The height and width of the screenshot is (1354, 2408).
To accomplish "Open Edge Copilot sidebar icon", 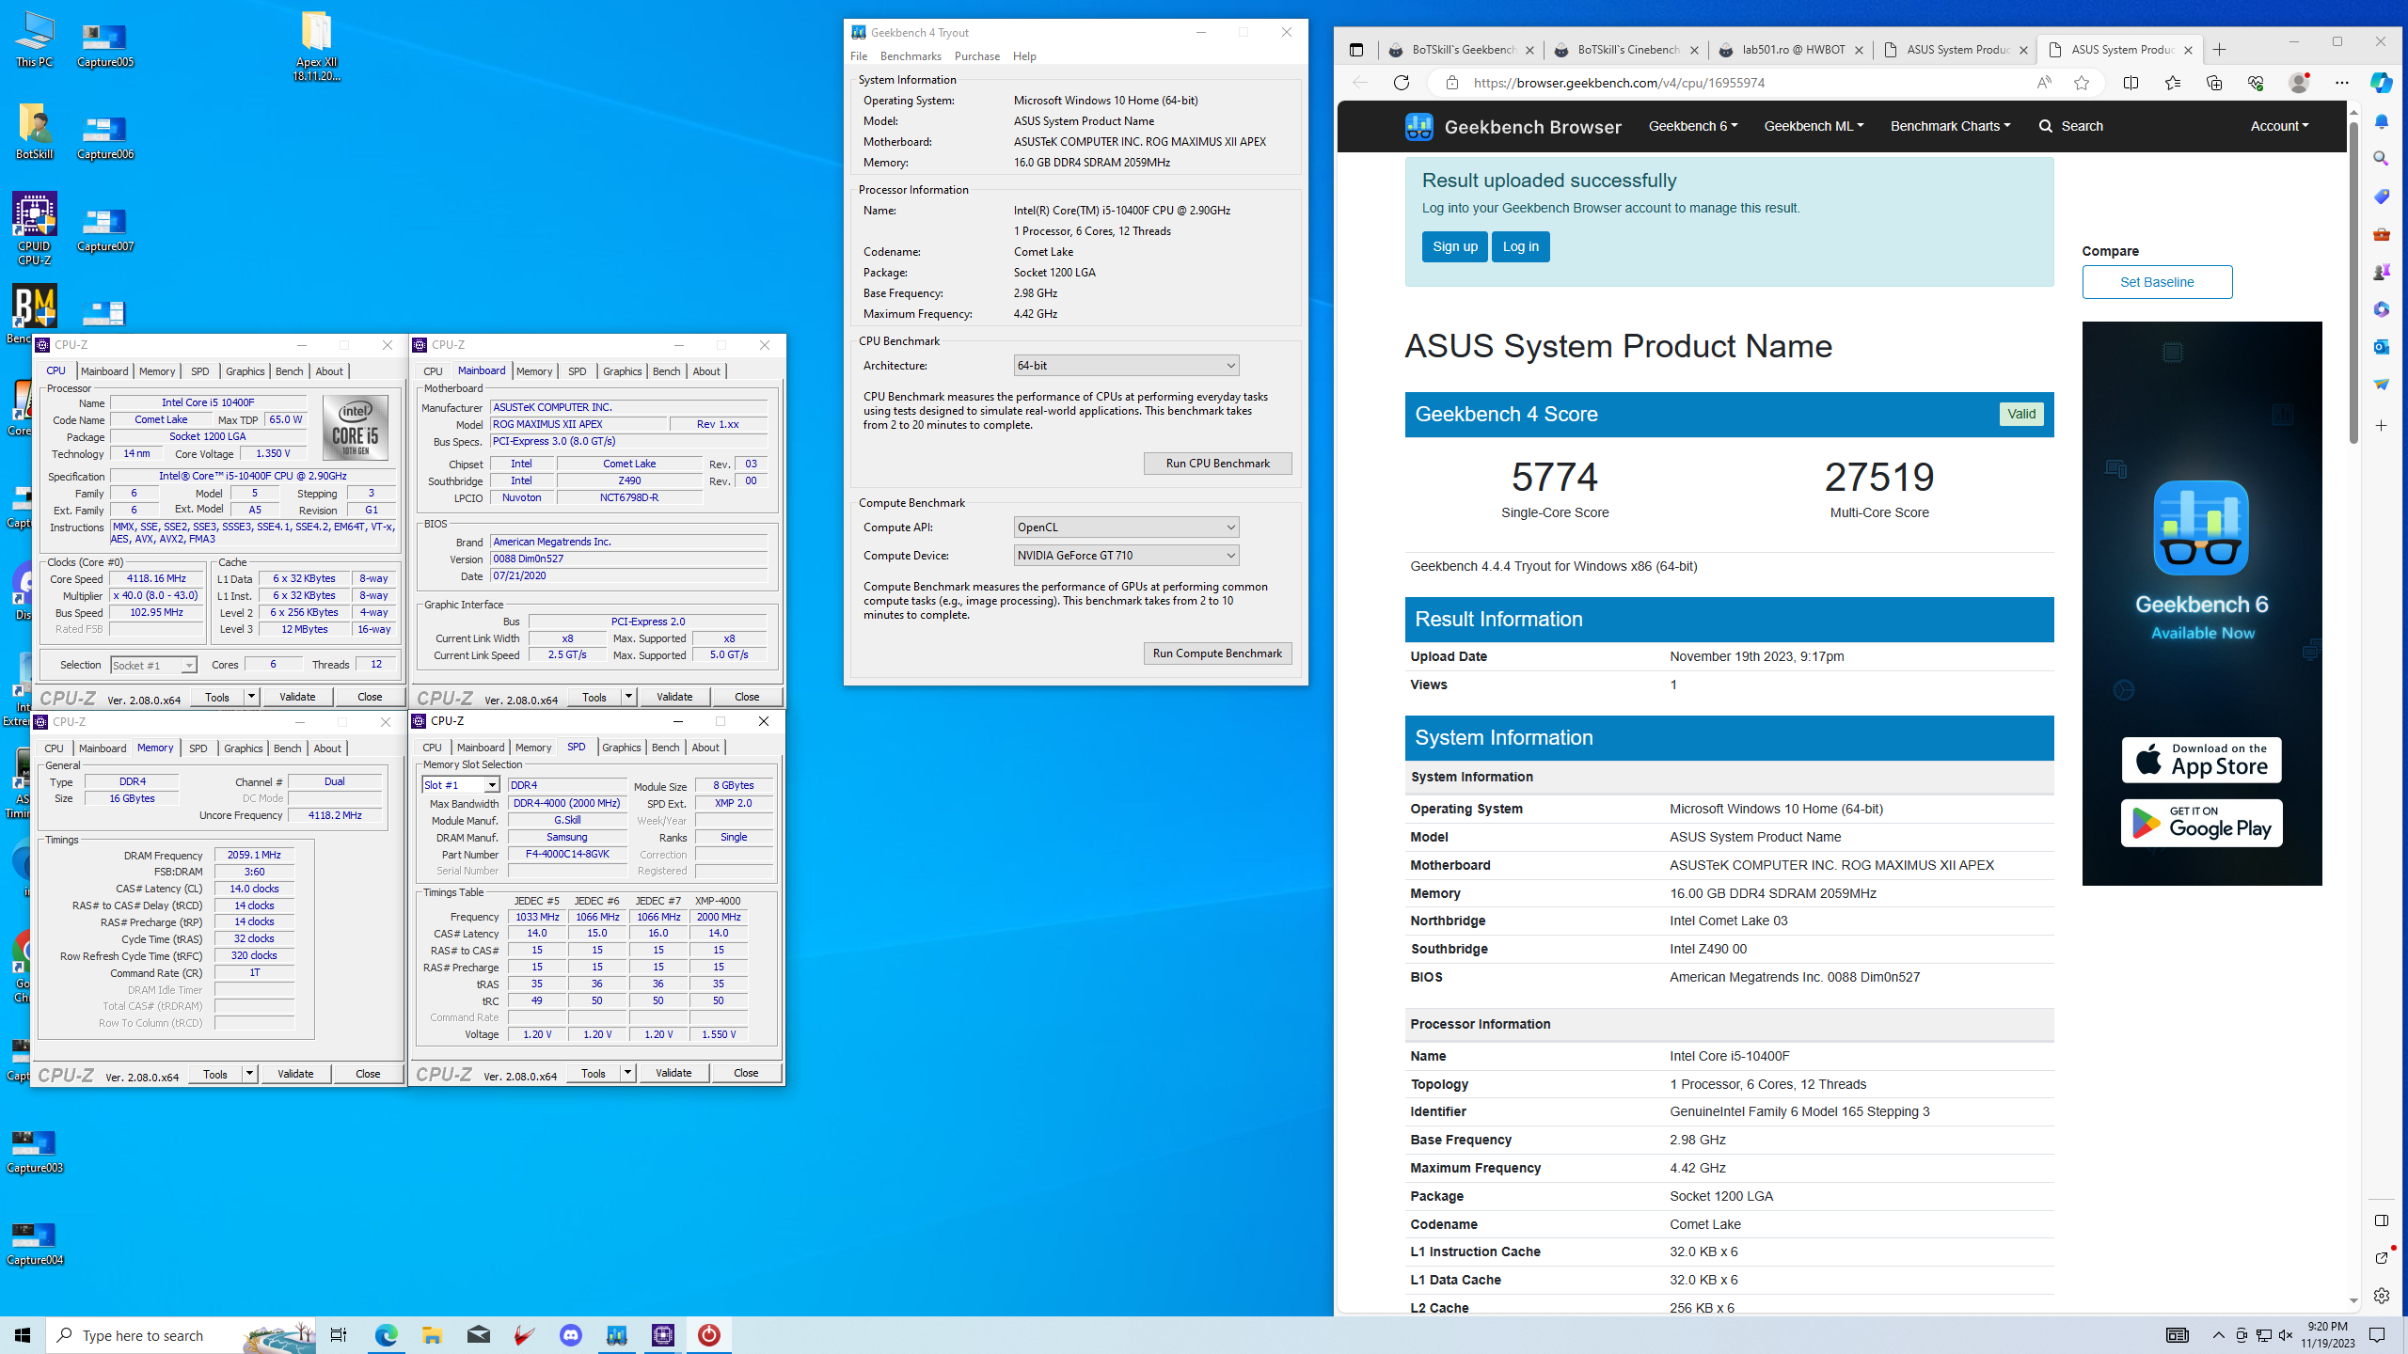I will point(2381,83).
